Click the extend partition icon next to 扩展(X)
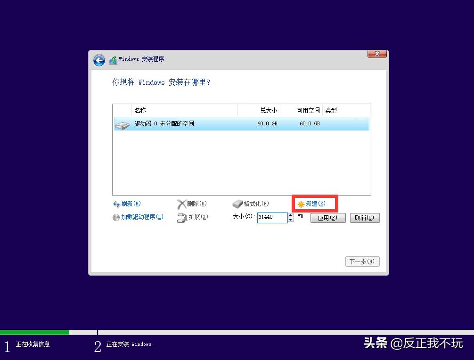The height and width of the screenshot is (360, 474). click(181, 218)
